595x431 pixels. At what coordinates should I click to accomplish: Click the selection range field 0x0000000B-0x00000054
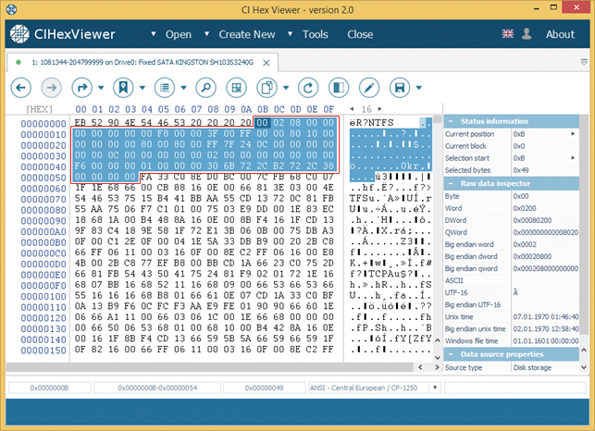point(157,388)
